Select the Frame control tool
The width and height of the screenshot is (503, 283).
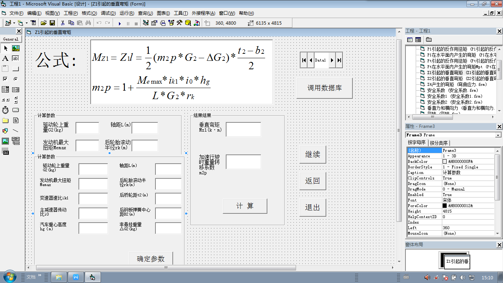point(5,69)
